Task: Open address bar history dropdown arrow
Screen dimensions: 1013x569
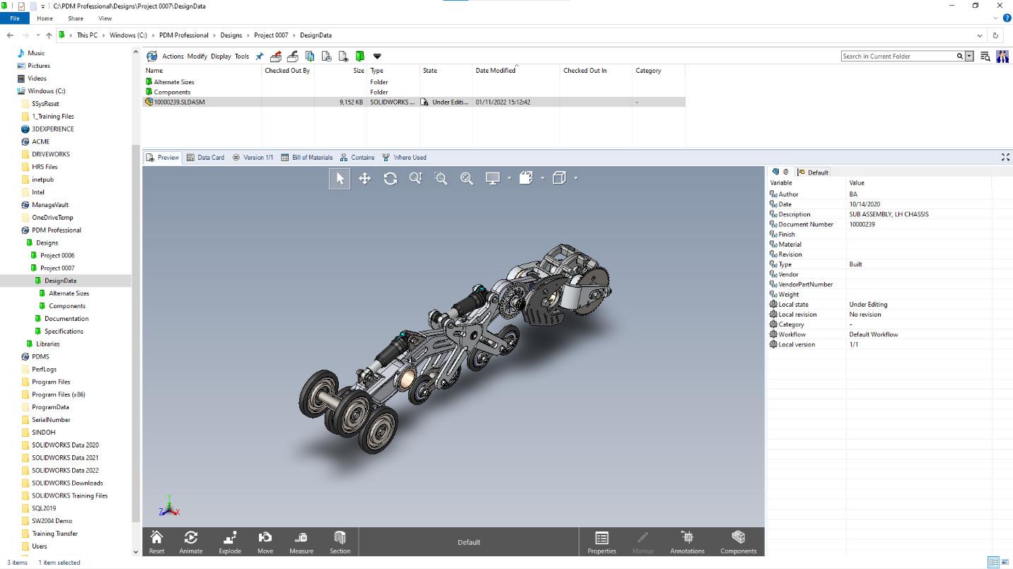Action: tap(980, 35)
